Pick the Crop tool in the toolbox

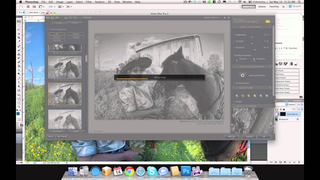(19, 37)
